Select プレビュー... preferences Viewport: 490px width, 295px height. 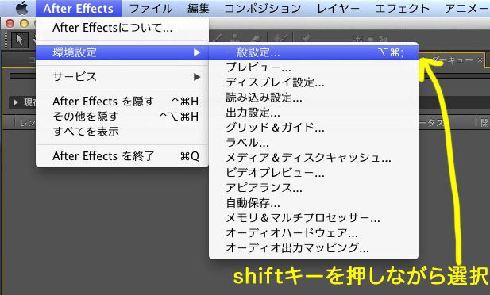click(314, 67)
